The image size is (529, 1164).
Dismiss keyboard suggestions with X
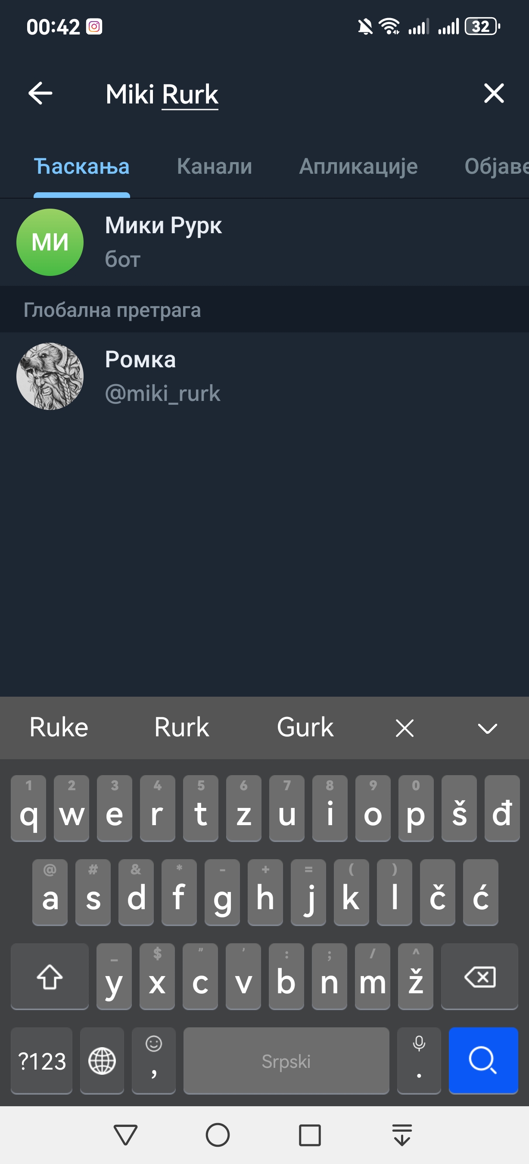point(405,728)
